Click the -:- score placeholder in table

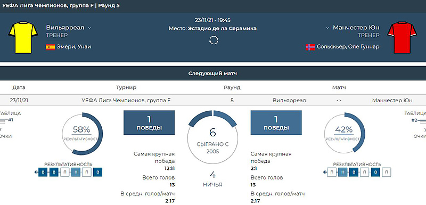point(339,101)
